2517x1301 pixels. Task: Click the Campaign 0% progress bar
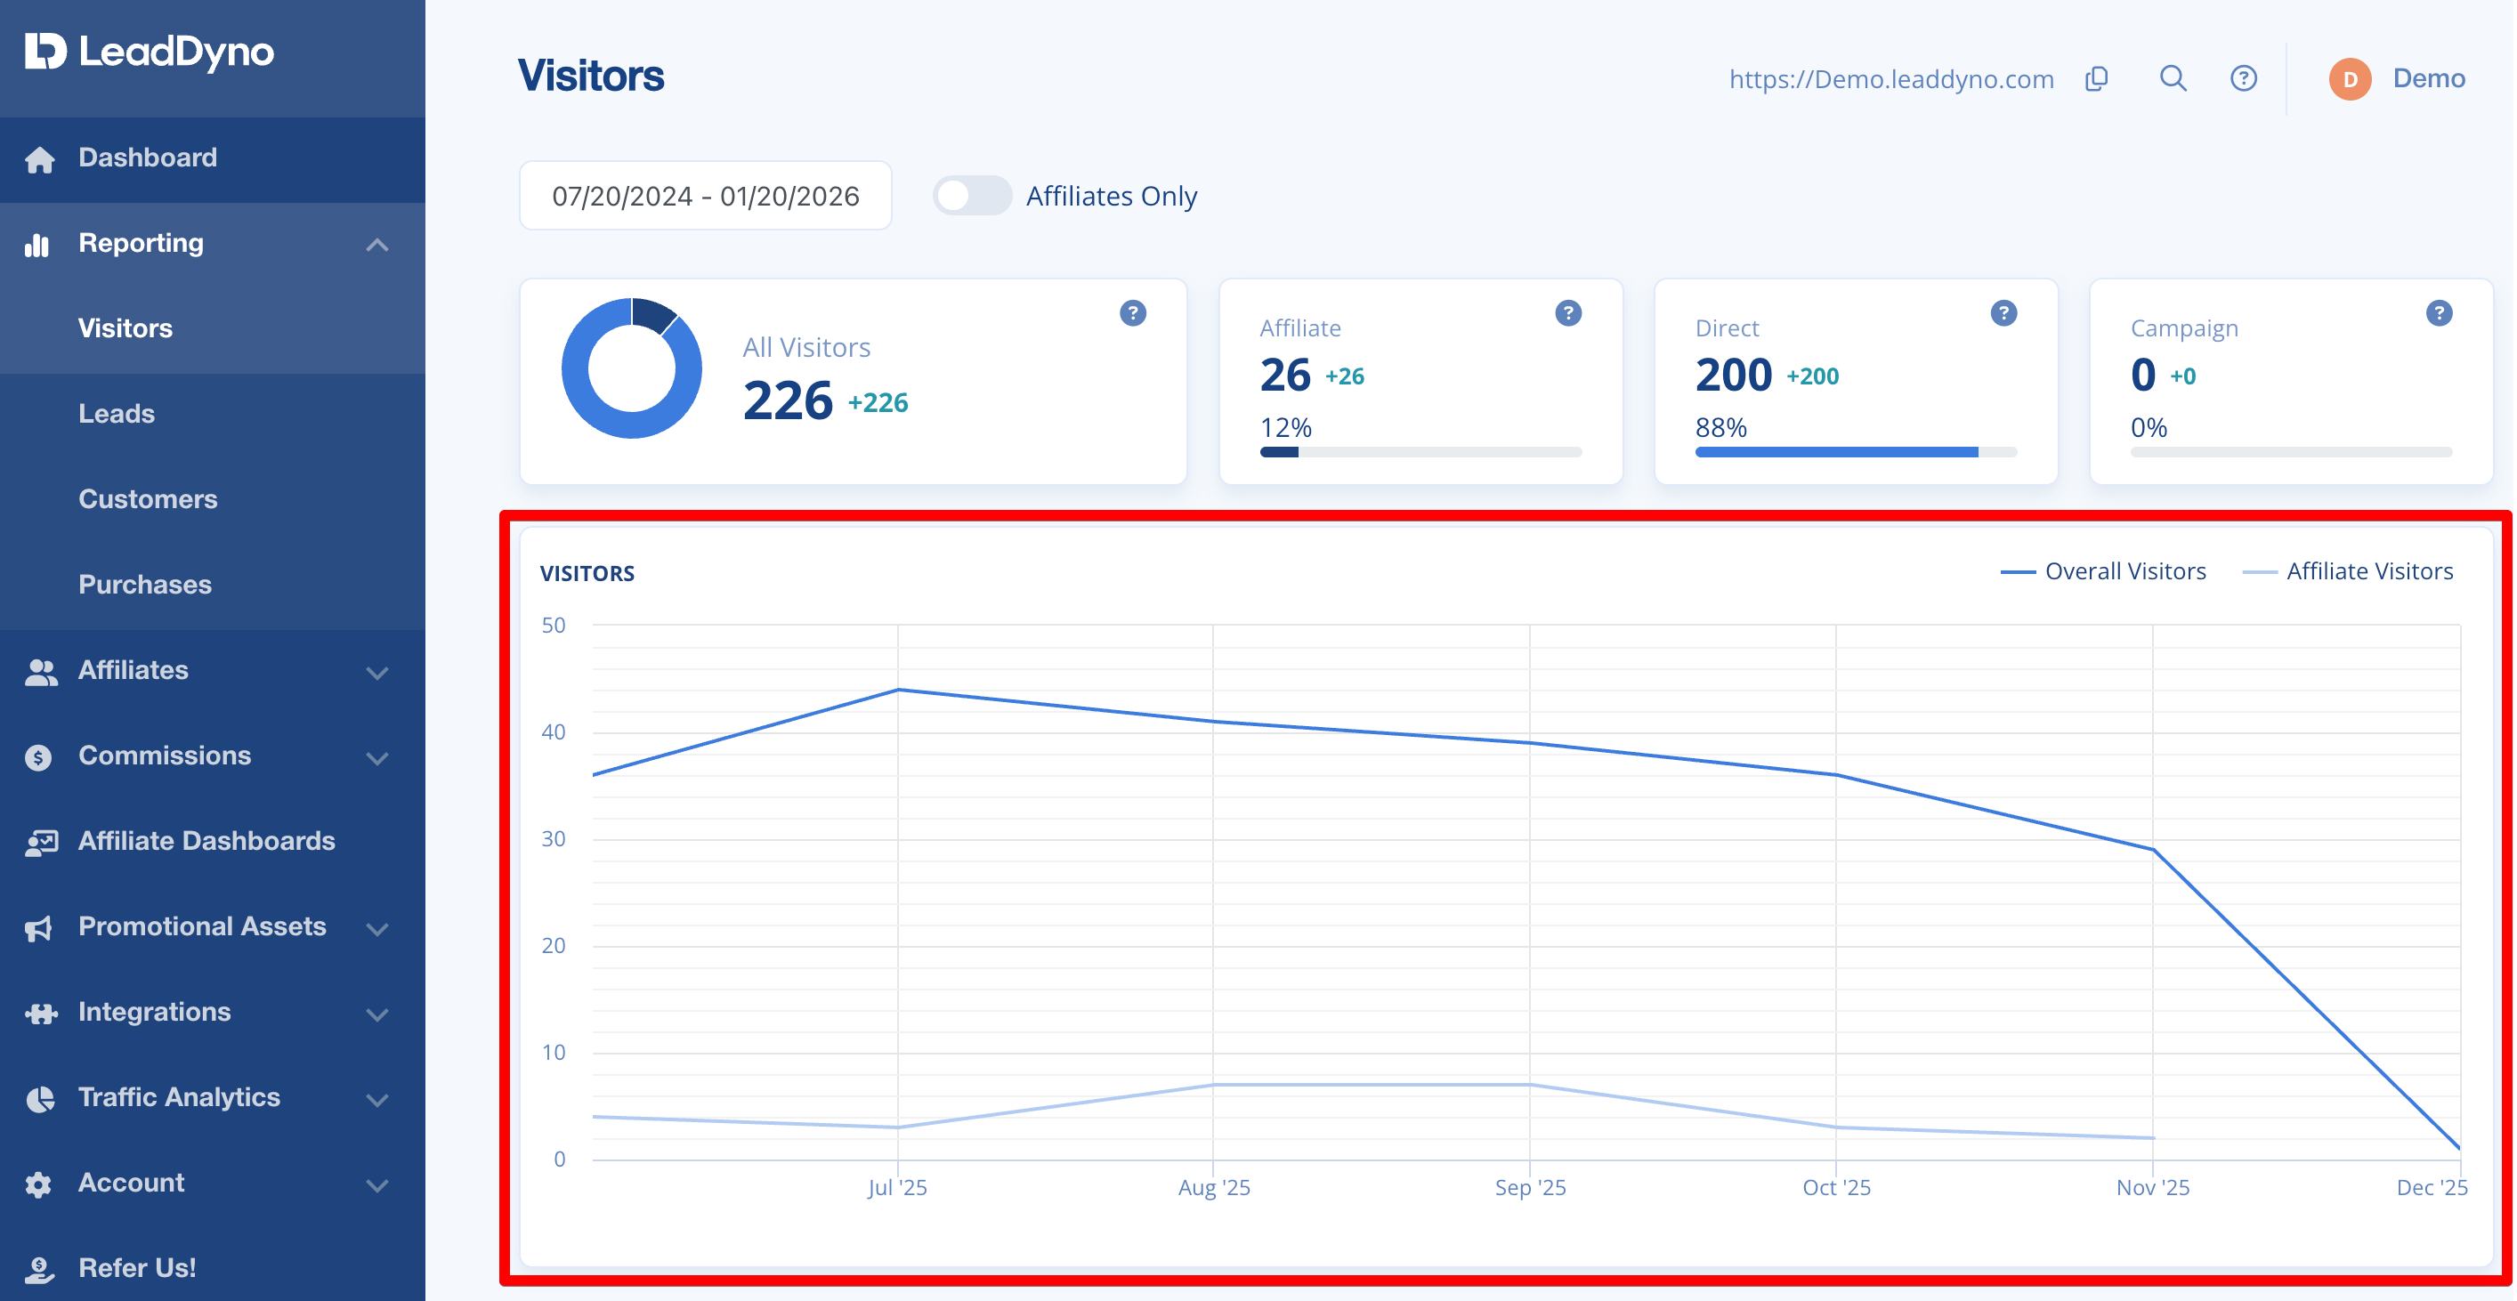coord(2293,452)
